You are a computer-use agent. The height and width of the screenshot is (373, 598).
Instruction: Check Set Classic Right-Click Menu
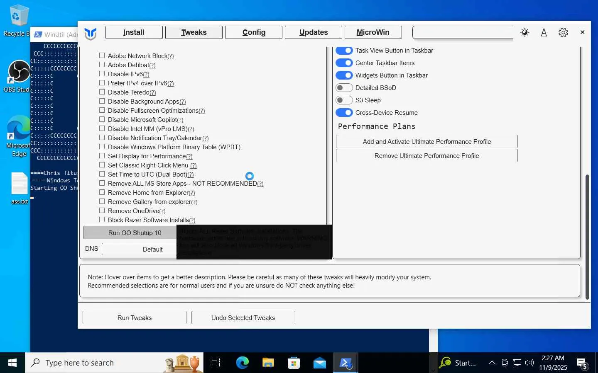(102, 165)
